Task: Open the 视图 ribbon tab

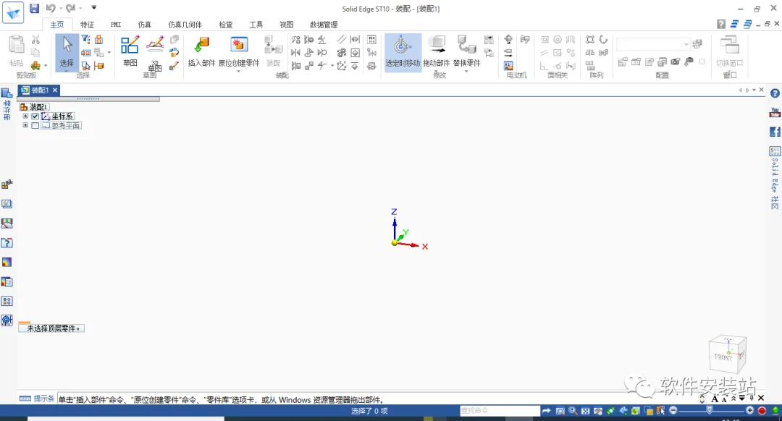Action: coord(286,25)
